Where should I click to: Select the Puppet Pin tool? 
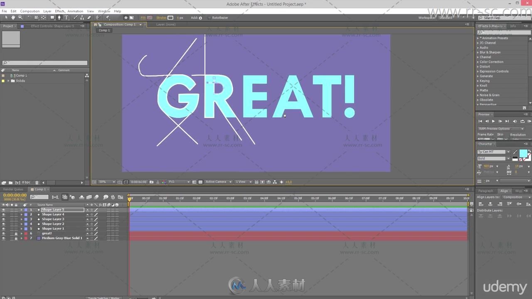(x=108, y=17)
